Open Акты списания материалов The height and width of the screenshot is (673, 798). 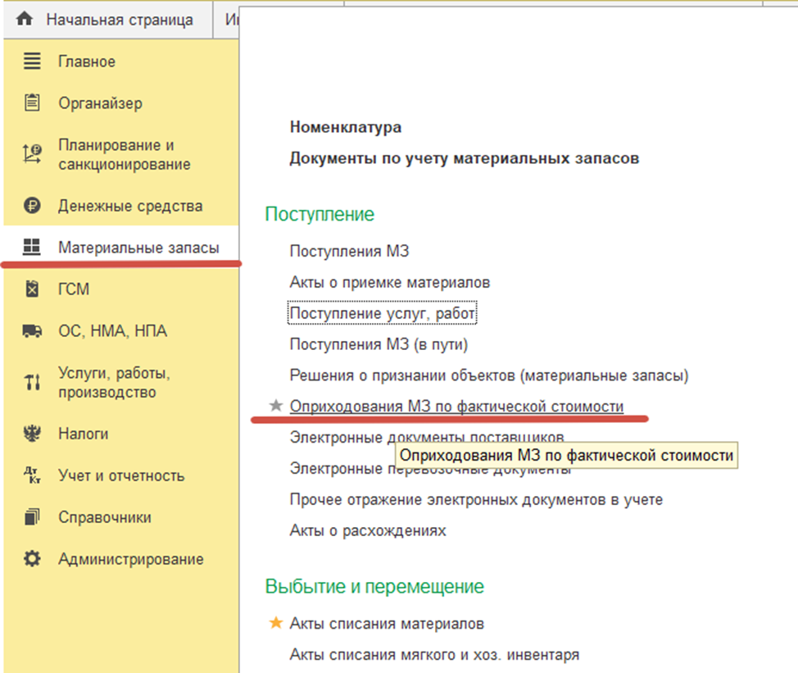[387, 623]
